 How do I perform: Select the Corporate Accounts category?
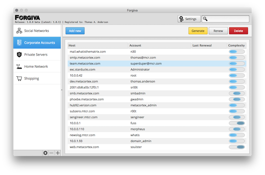[x=37, y=42]
